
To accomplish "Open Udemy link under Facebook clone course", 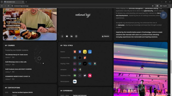I will tap(8, 72).
